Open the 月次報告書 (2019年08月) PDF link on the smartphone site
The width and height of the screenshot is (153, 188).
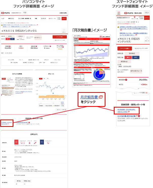126,111
